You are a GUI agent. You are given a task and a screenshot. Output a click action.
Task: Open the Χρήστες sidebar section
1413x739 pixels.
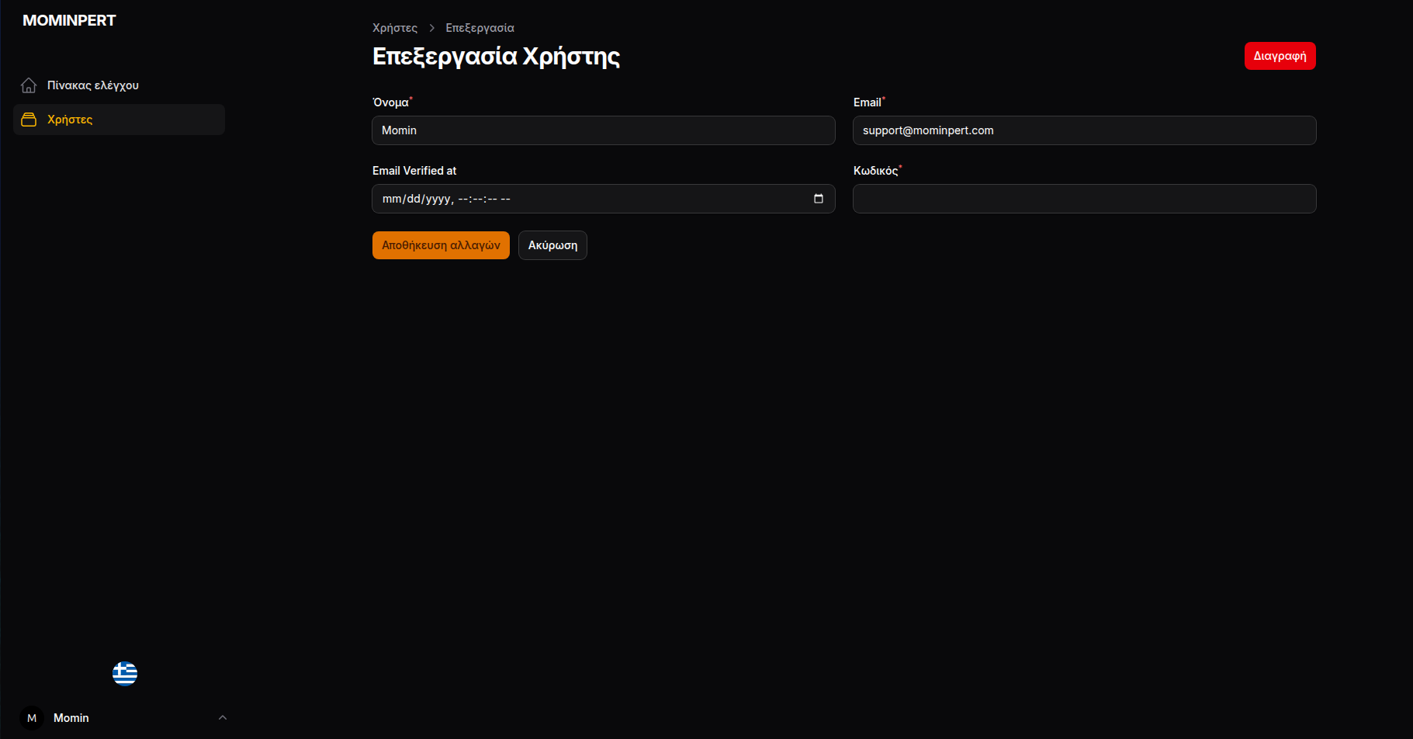point(70,120)
